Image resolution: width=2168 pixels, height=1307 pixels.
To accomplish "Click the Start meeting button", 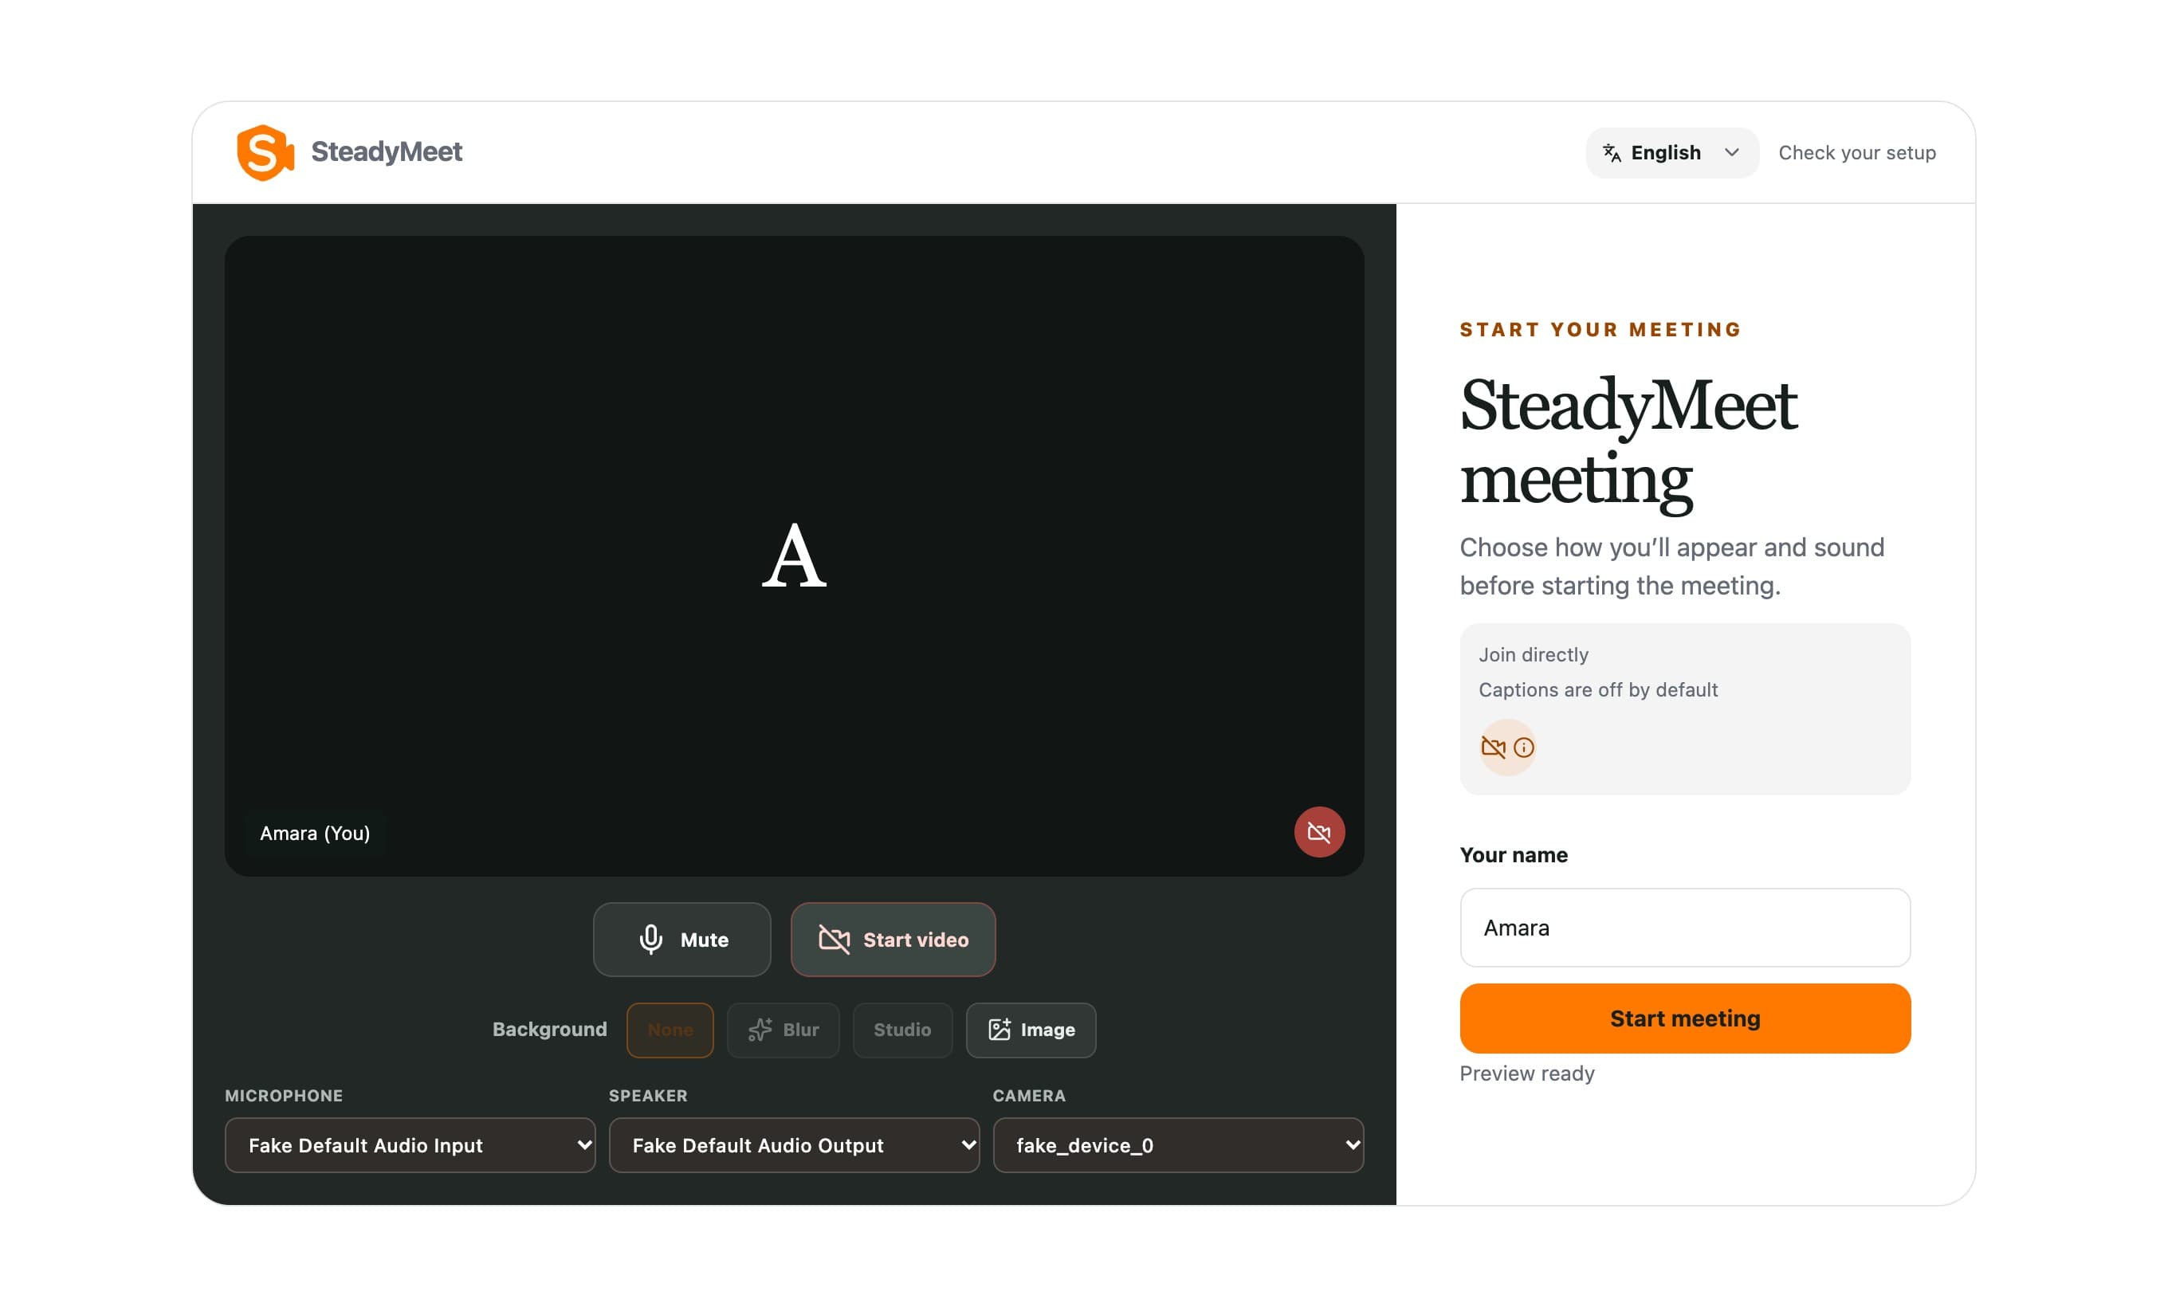I will pos(1685,1019).
